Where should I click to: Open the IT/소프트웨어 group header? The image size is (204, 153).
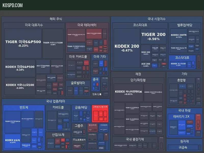click(x=79, y=140)
